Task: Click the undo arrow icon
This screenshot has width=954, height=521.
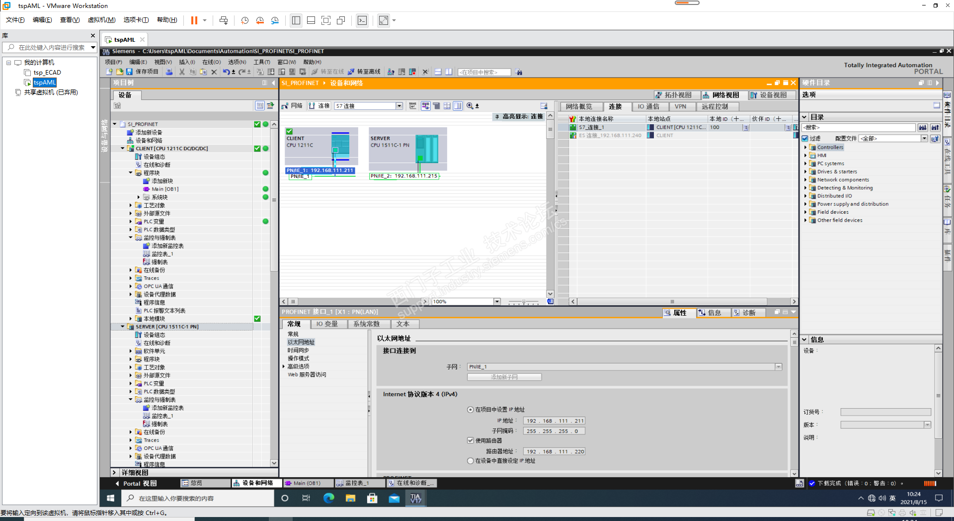Action: pyautogui.click(x=226, y=72)
